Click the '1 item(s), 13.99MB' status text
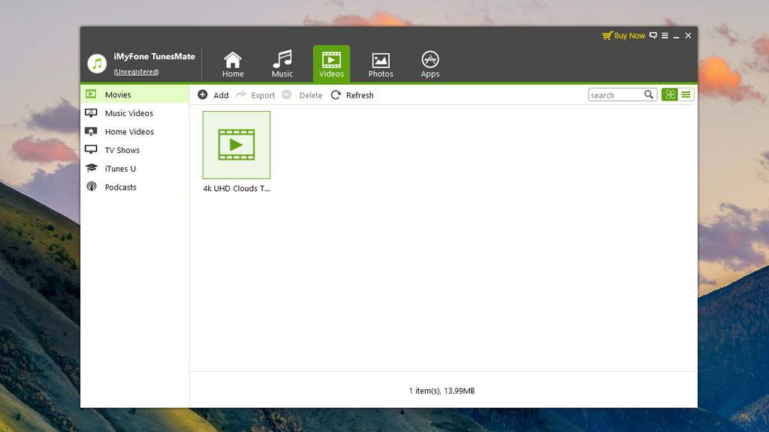This screenshot has height=432, width=769. tap(442, 391)
